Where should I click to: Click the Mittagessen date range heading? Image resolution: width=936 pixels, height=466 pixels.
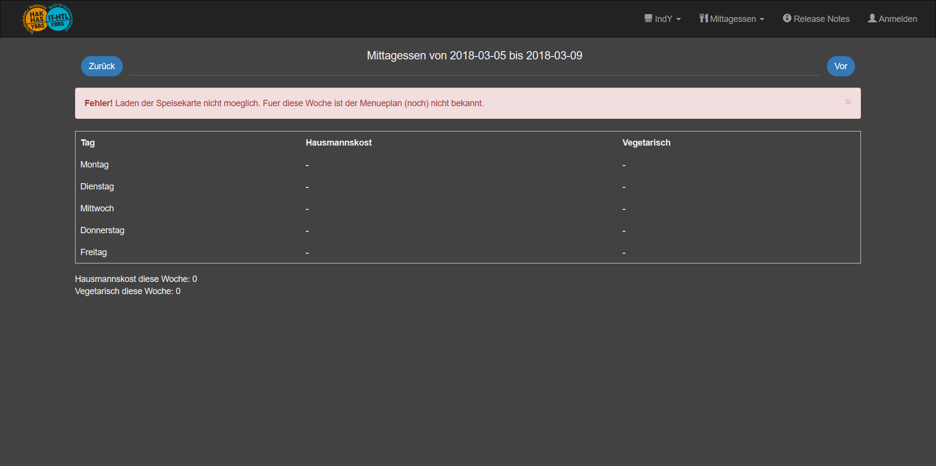point(474,56)
